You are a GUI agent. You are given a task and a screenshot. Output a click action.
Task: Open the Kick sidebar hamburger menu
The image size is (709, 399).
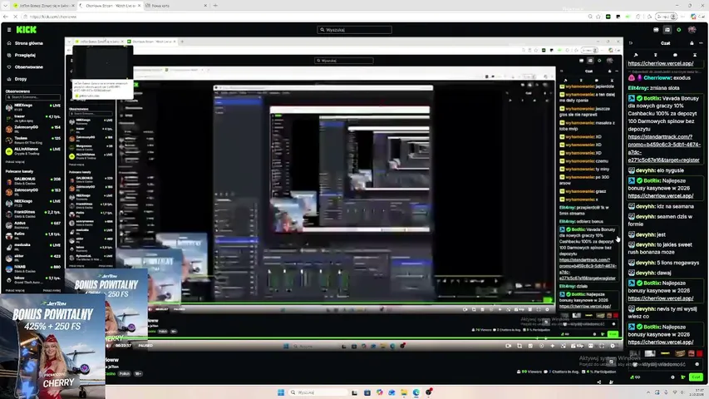[9, 30]
